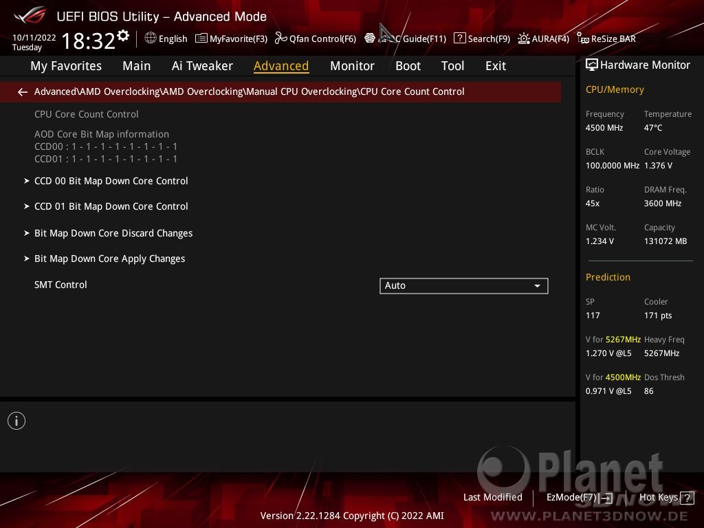Viewport: 704px width, 528px height.
Task: Click the CPU/Memory section heading
Action: click(x=615, y=90)
